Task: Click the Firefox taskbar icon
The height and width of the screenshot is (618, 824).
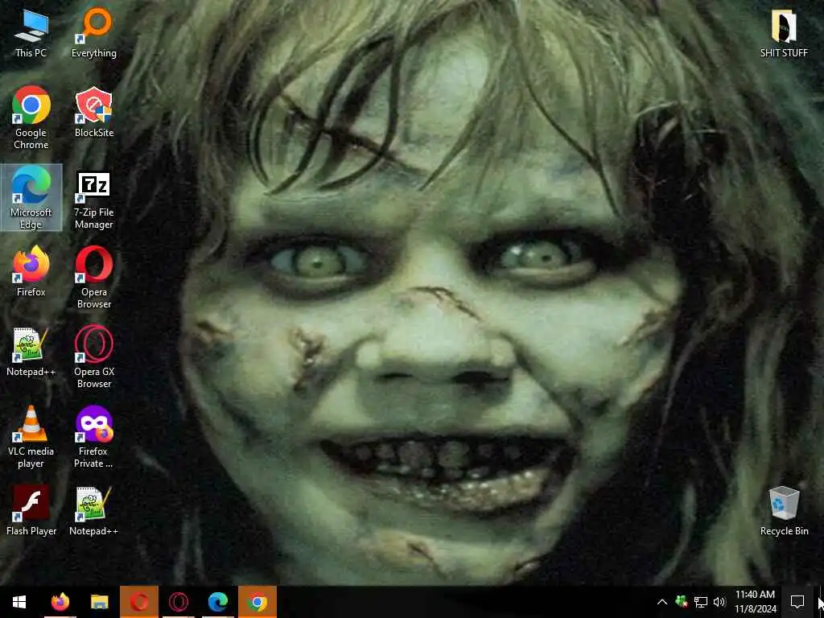Action: coord(60,602)
